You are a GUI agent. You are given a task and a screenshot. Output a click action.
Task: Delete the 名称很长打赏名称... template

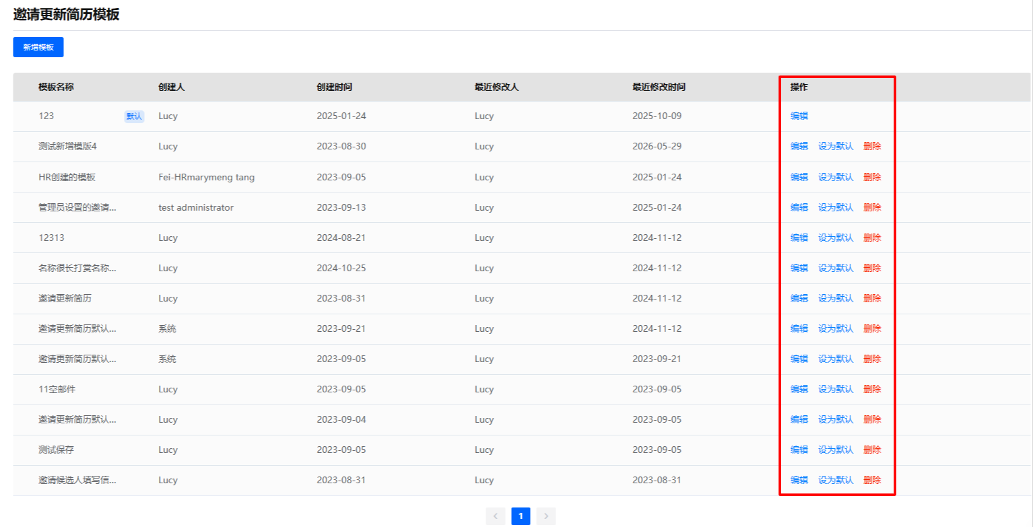872,268
